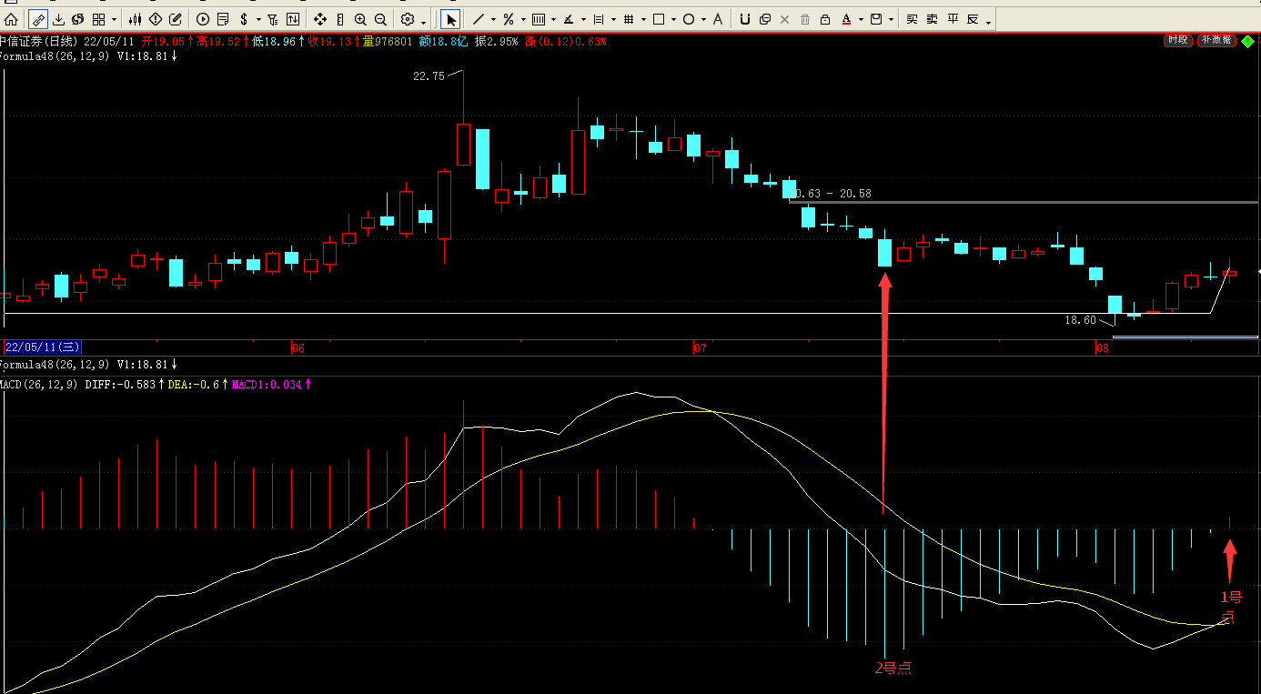Select the percent retracement tool

coord(508,19)
